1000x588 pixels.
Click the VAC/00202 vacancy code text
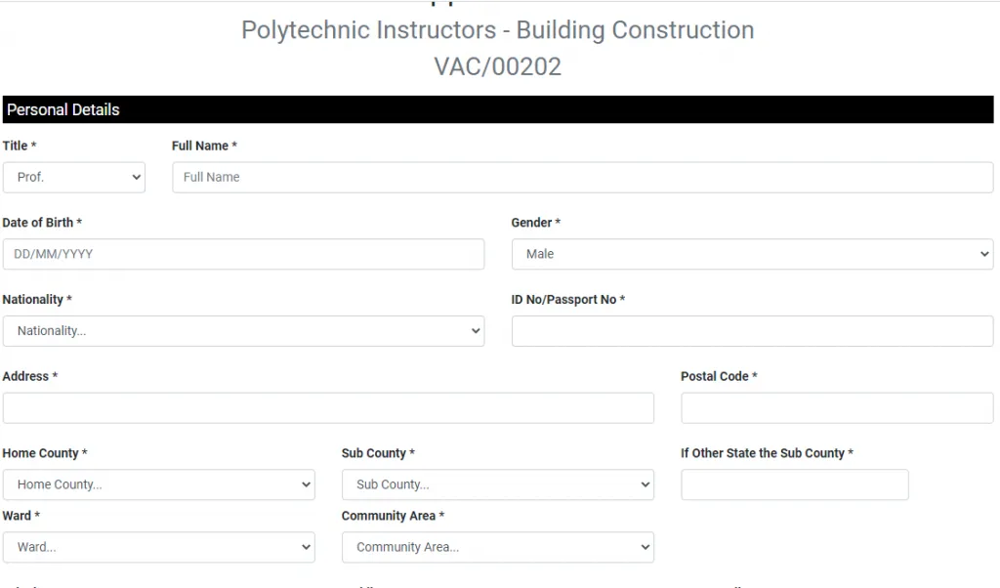tap(497, 66)
